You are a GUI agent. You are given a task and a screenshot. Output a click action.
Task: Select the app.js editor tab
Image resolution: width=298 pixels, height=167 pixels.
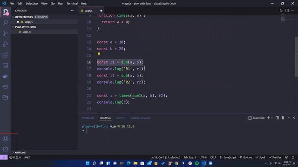pos(91,11)
